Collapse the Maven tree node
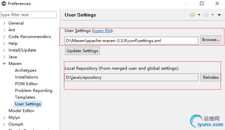The image size is (225, 130). [4, 64]
